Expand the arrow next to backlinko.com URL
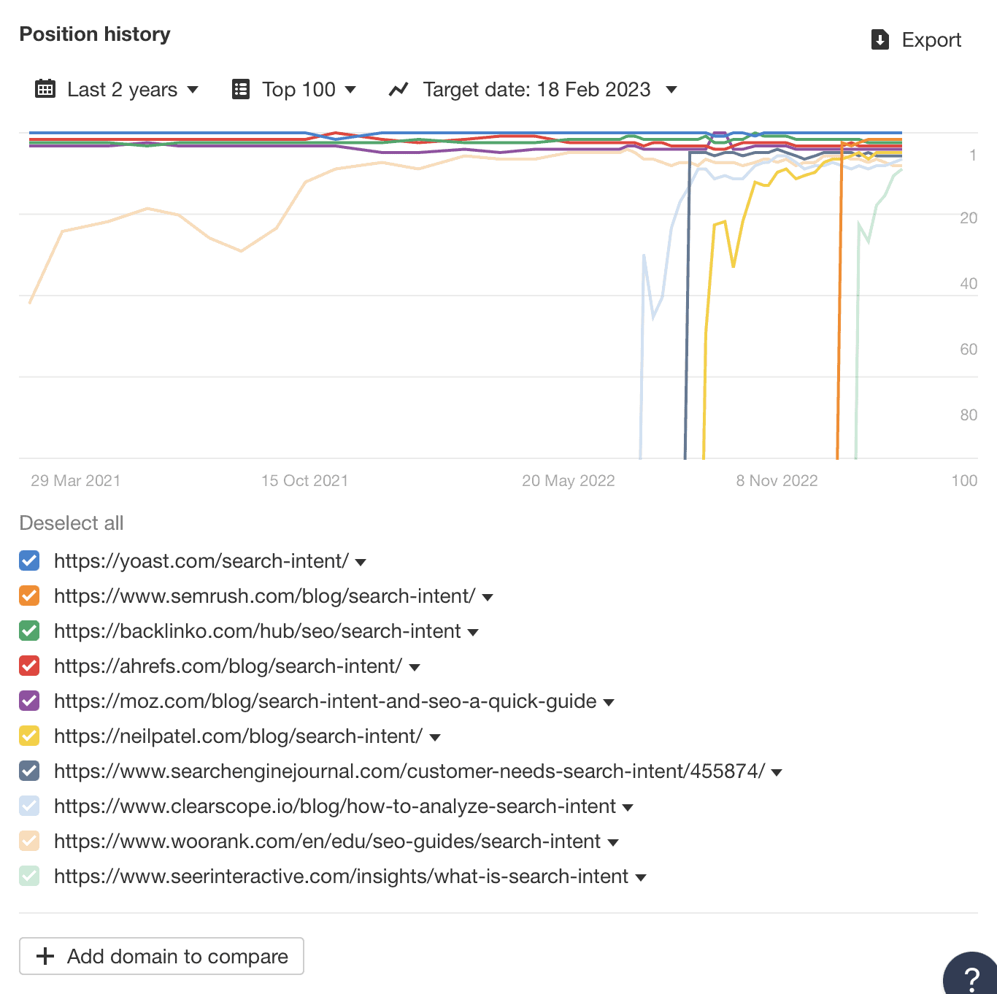The image size is (997, 994). point(473,632)
